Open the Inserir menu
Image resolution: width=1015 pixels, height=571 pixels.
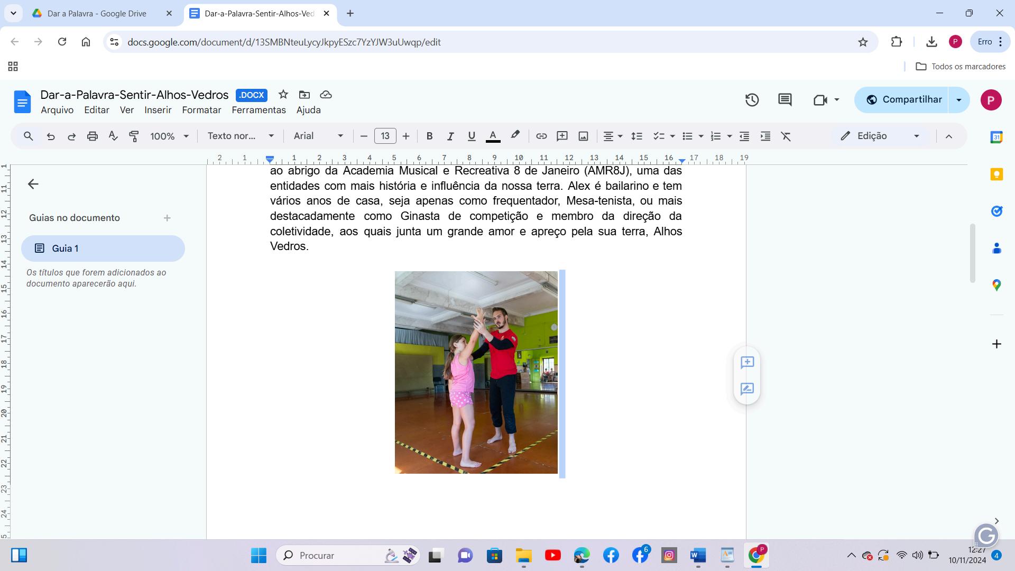coord(158,110)
